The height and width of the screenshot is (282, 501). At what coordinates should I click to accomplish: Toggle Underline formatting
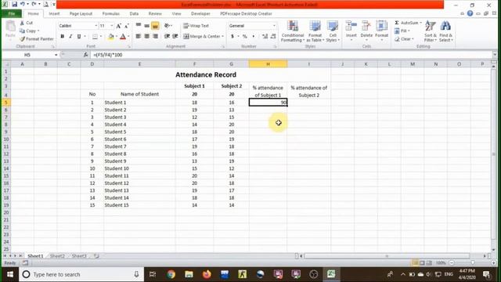coord(79,37)
